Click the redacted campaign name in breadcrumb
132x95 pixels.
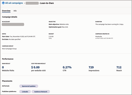coord(32,3)
